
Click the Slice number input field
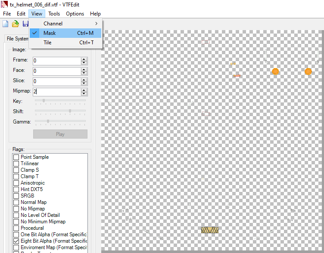57,81
